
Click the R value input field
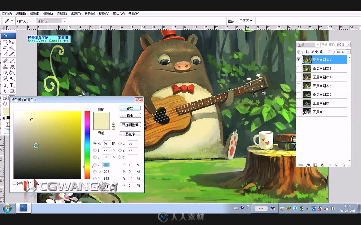[x=106, y=165]
